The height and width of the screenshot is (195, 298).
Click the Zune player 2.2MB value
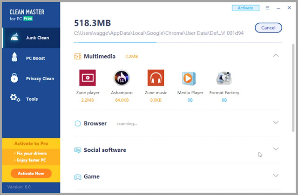pyautogui.click(x=88, y=100)
